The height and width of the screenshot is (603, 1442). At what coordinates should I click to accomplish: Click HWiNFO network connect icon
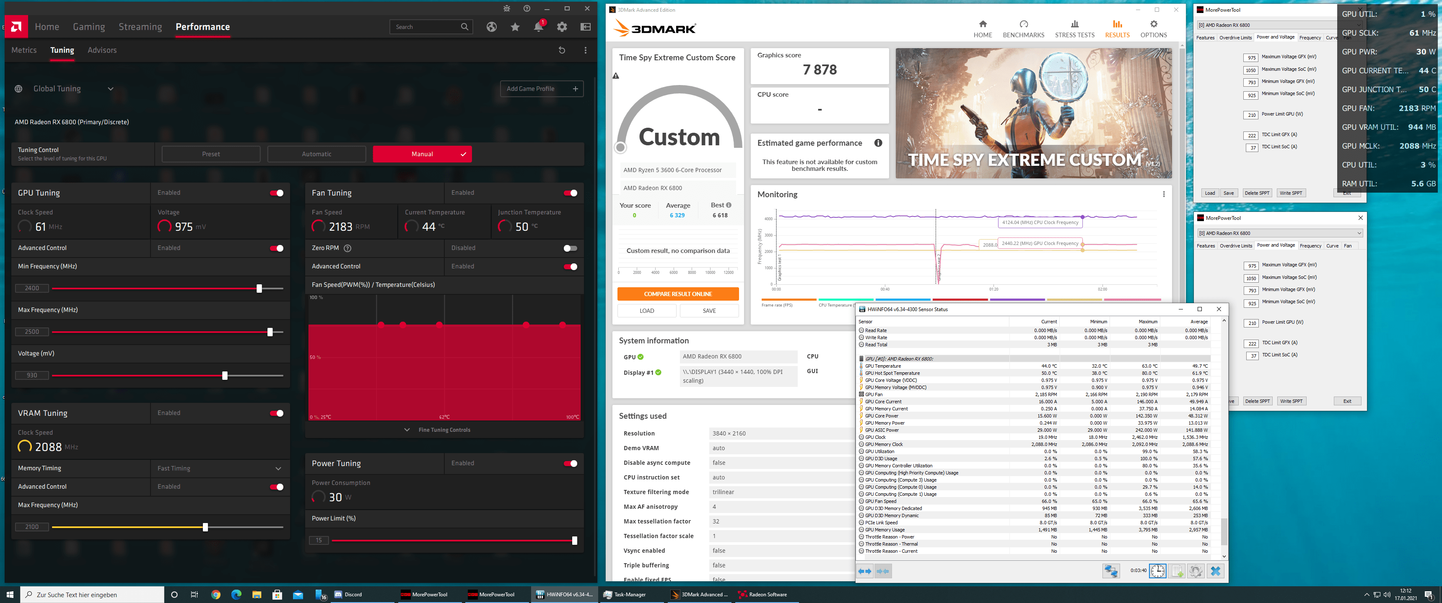pyautogui.click(x=1110, y=571)
